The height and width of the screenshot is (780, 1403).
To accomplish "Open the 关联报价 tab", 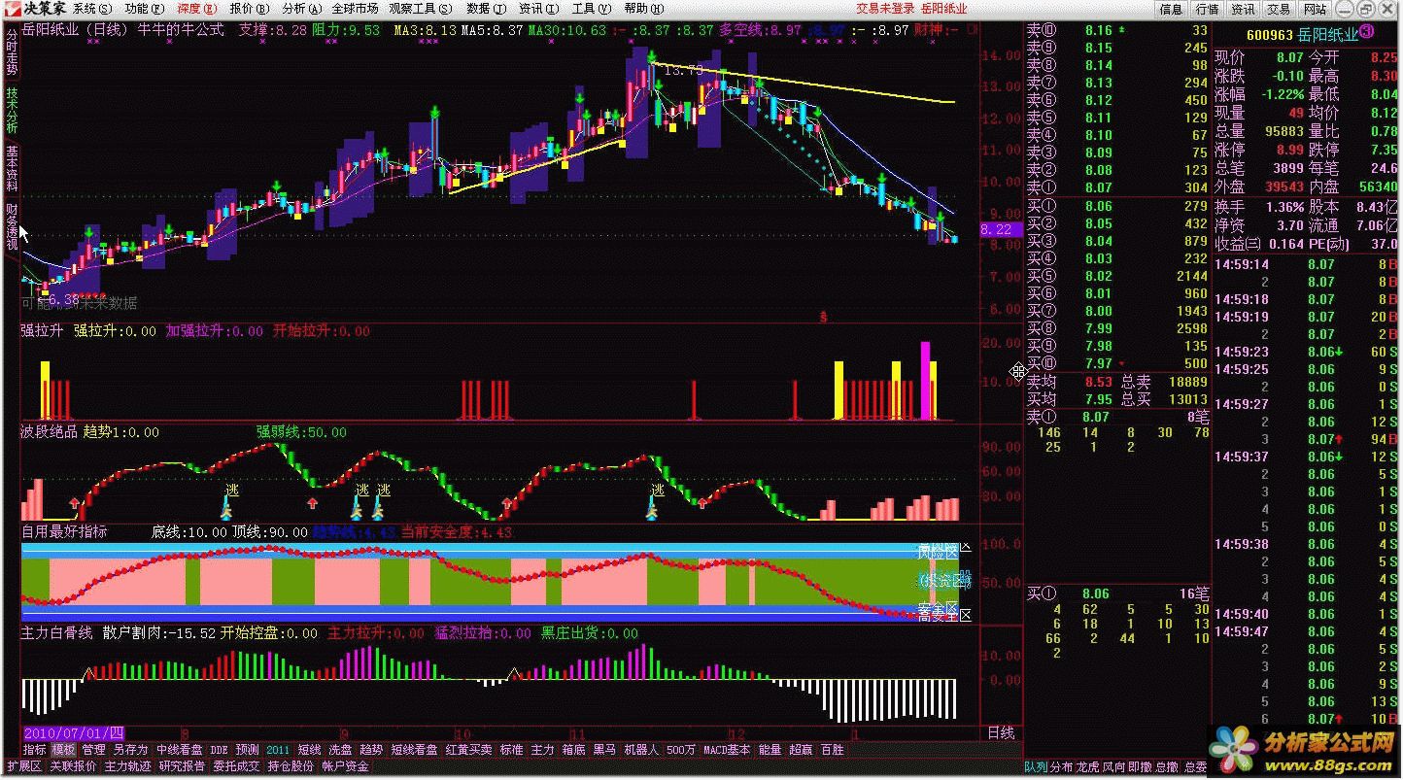I will [73, 766].
